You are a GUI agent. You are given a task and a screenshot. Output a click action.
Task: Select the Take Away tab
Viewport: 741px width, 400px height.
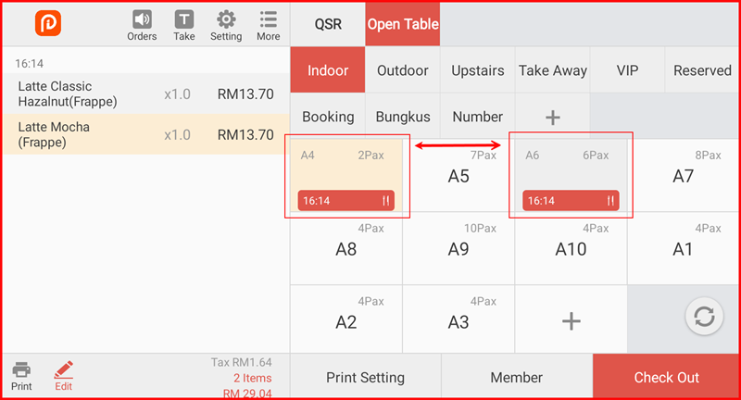pos(552,69)
